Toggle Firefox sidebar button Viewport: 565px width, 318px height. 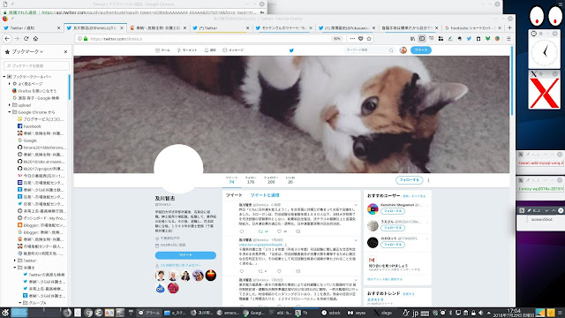[422, 39]
